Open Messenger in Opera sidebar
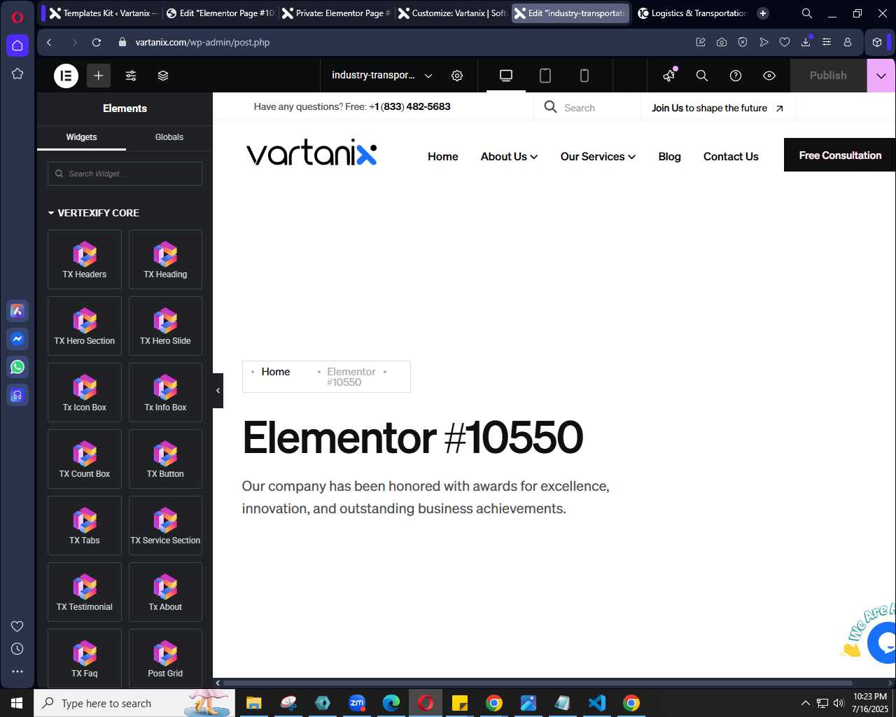This screenshot has width=896, height=717. pyautogui.click(x=17, y=339)
